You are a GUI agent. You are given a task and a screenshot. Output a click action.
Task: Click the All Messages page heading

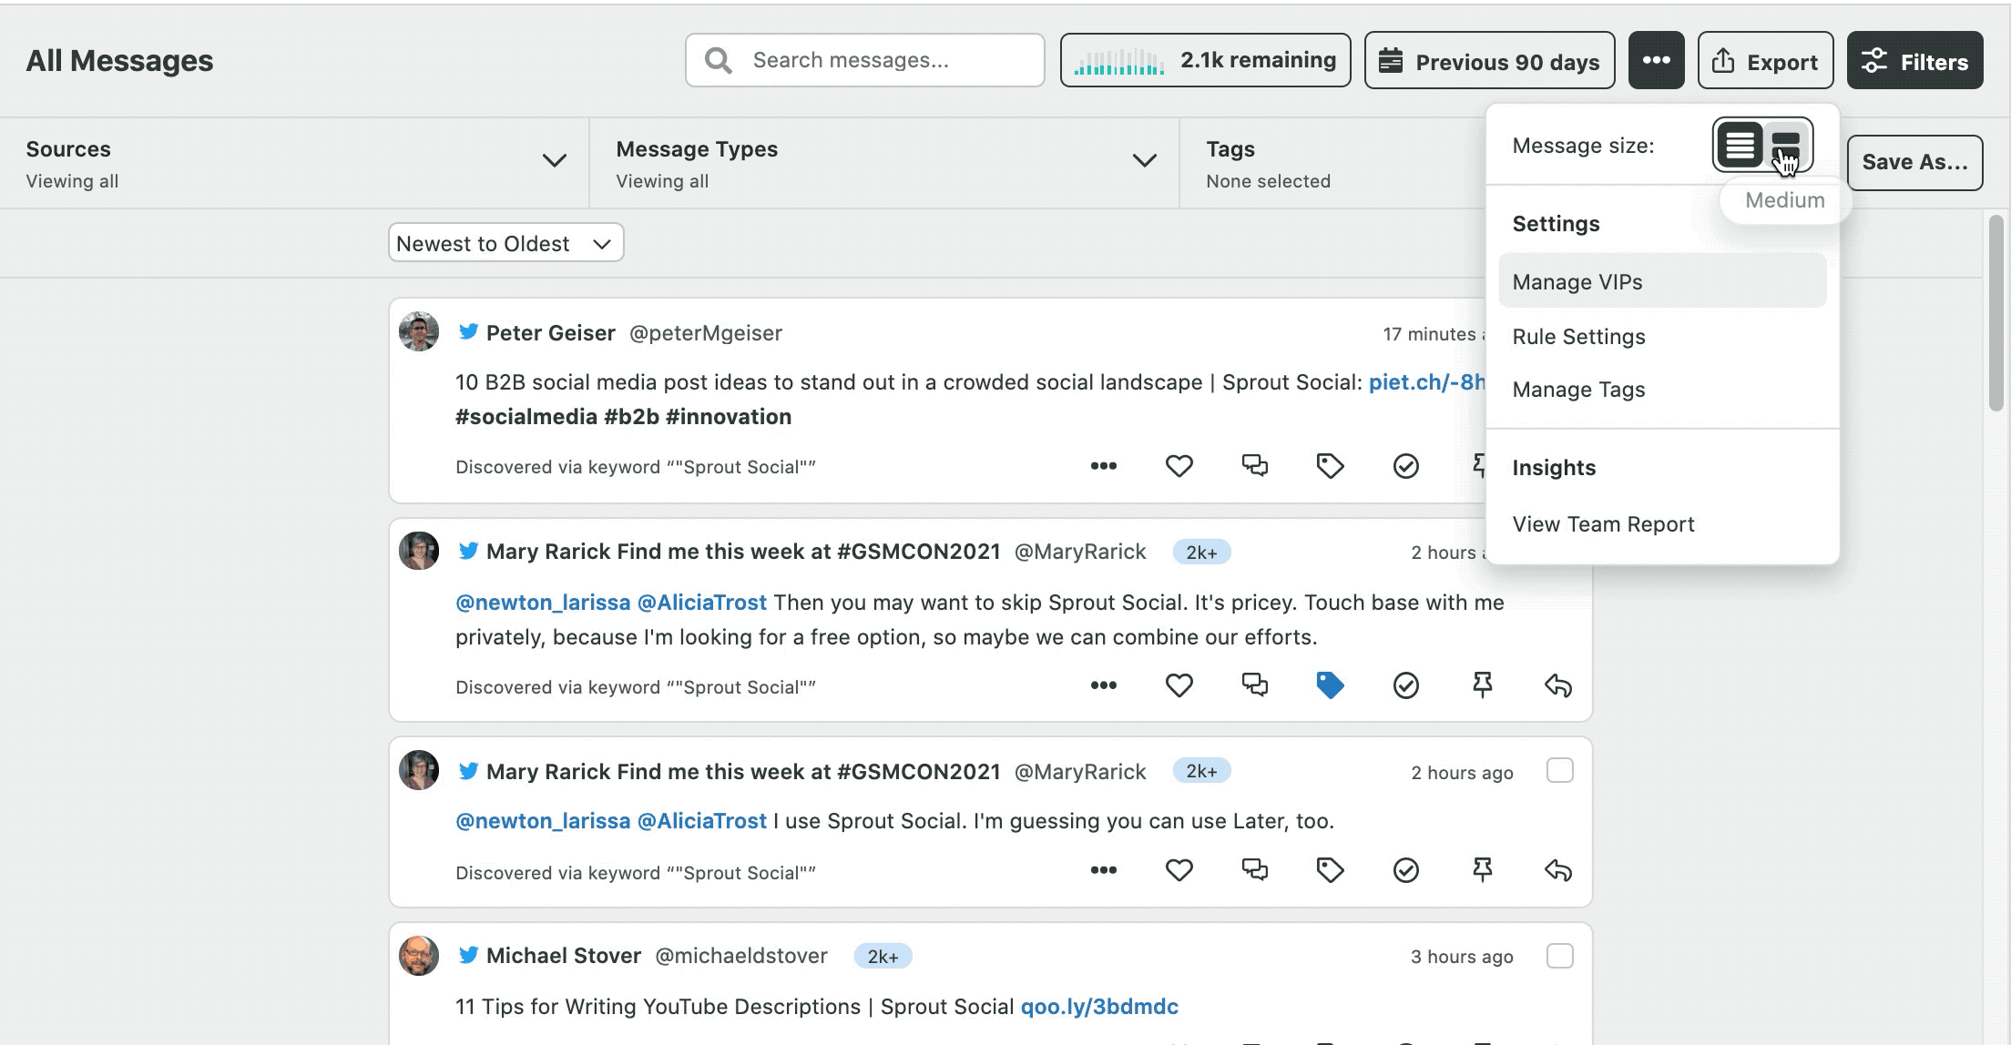pyautogui.click(x=119, y=60)
